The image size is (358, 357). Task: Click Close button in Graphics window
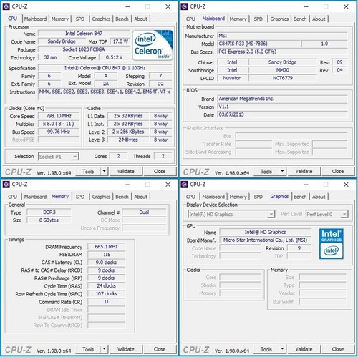338,349
